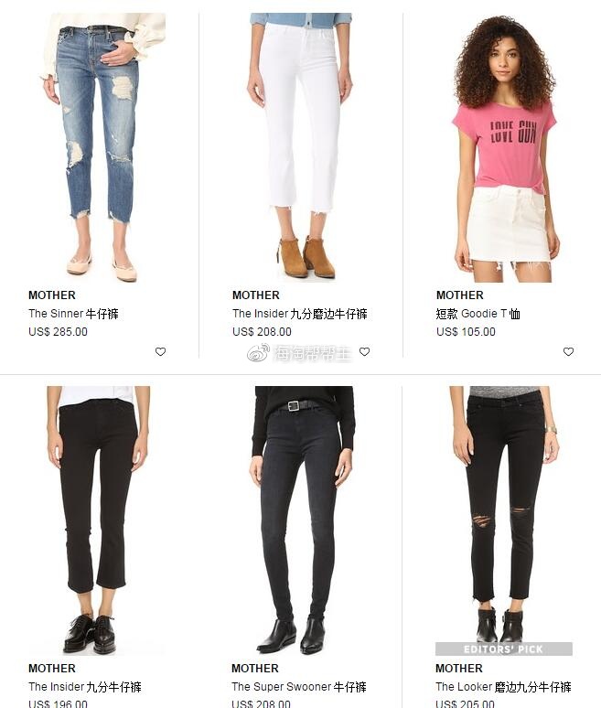Screen dimensions: 601x708
Task: Open The Insider 九分牛仔裤 title link
Action: [85, 687]
